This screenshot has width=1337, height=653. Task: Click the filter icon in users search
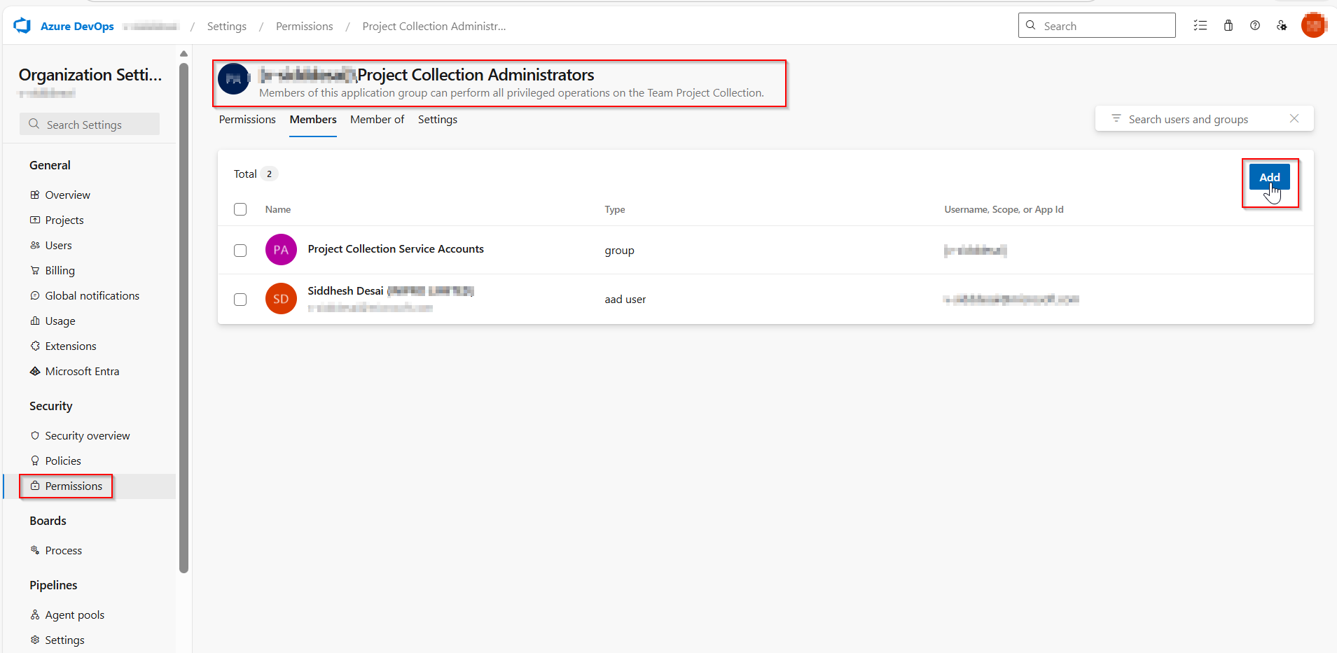1116,118
